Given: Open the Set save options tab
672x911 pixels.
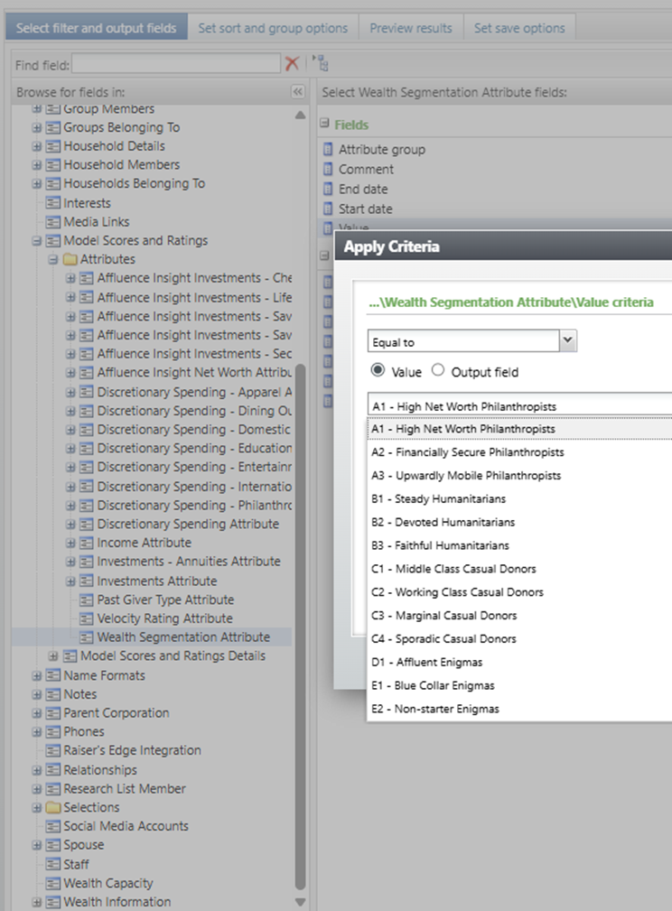Looking at the screenshot, I should (x=519, y=27).
